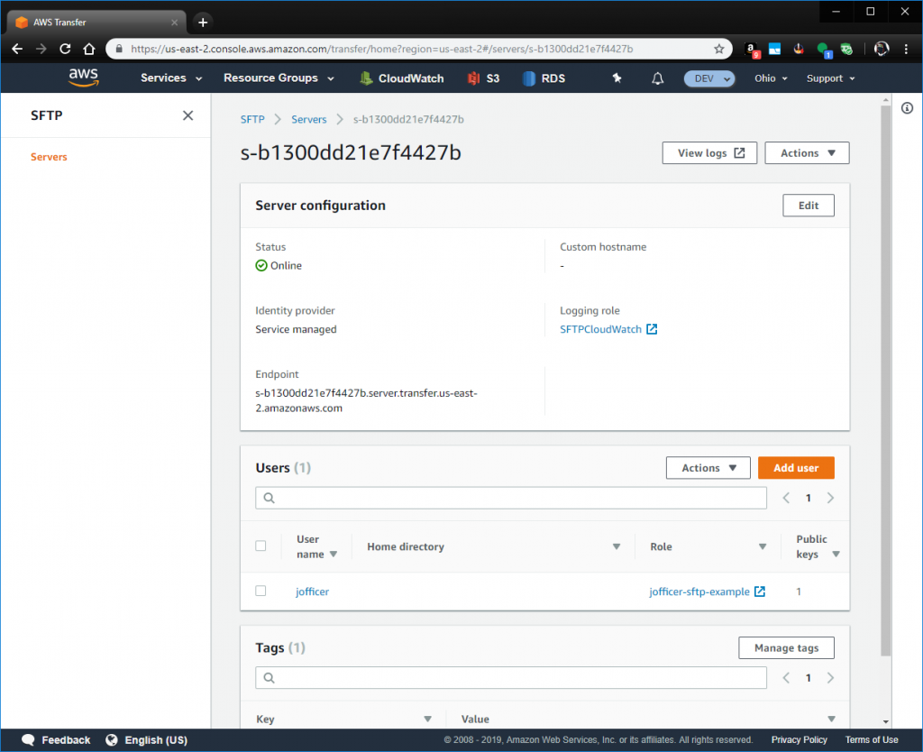The image size is (923, 752).
Task: Click the Add user button
Action: pos(796,468)
